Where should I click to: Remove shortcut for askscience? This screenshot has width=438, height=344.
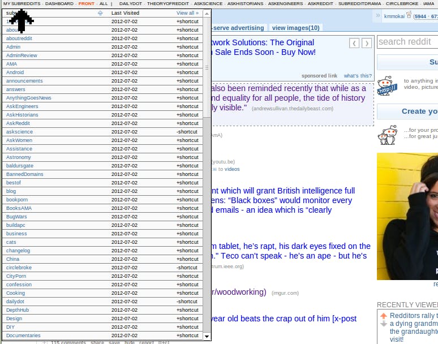coord(187,132)
